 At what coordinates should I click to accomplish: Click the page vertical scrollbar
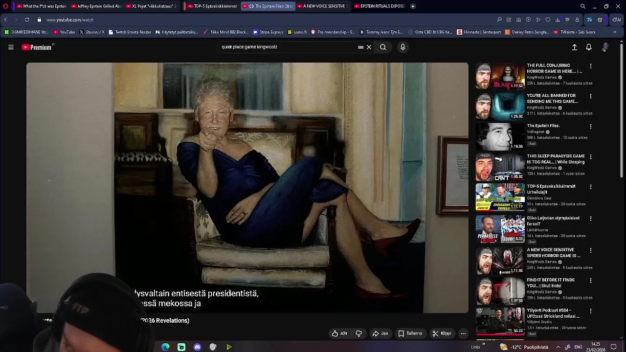point(622,110)
